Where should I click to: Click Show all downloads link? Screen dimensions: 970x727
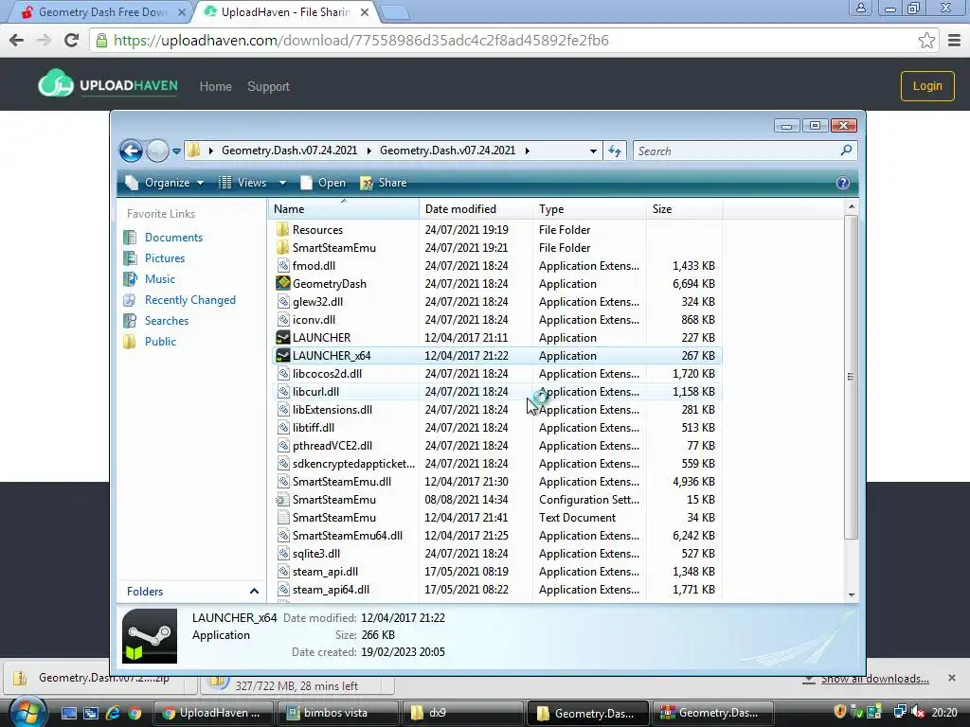(x=874, y=679)
